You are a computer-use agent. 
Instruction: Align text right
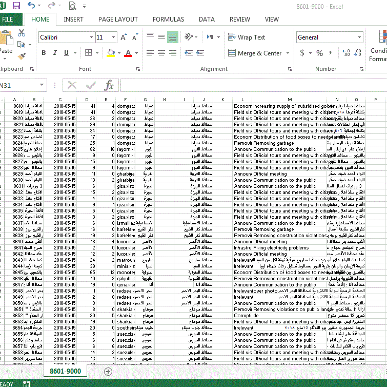(173, 53)
